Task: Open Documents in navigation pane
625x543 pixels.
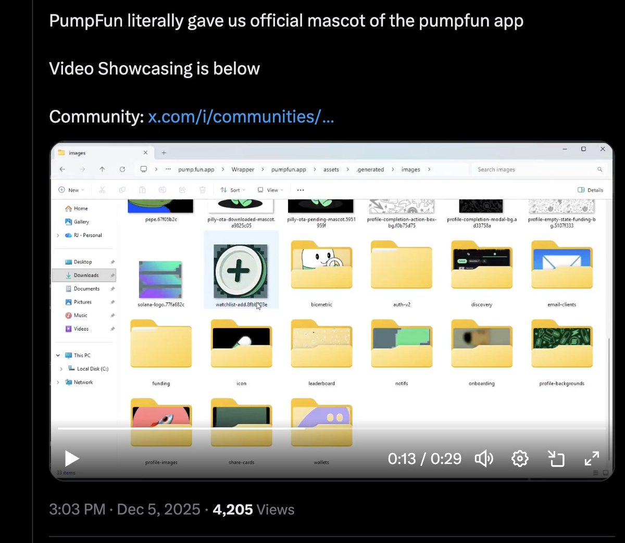Action: coord(82,288)
